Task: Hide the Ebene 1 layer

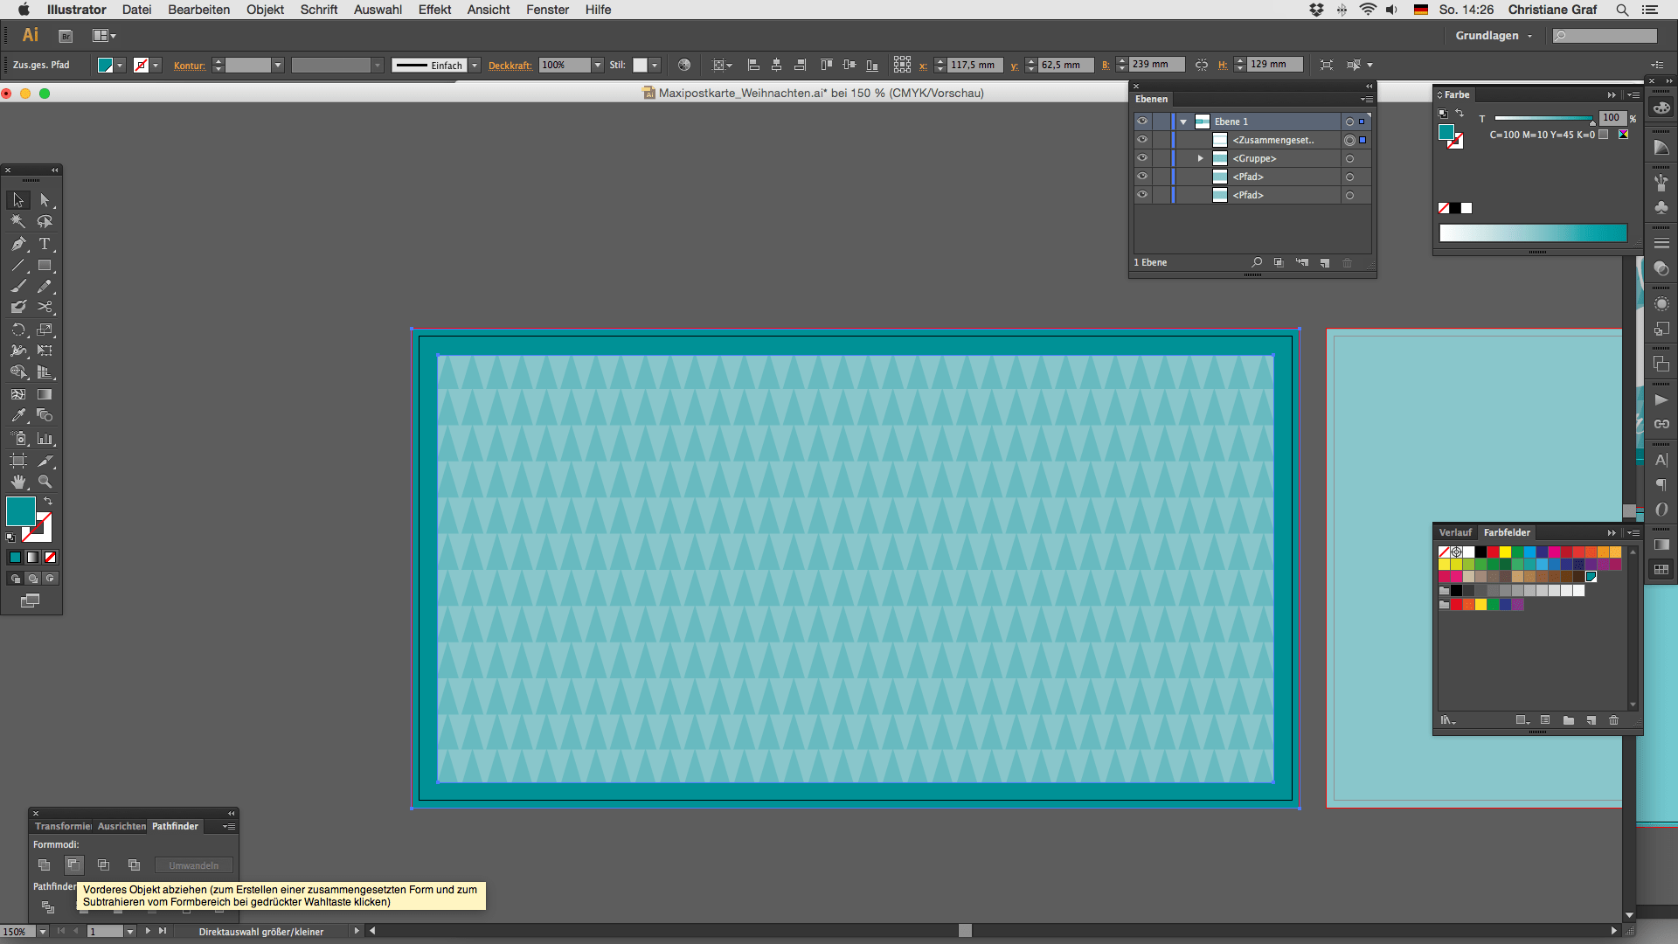Action: [x=1142, y=121]
